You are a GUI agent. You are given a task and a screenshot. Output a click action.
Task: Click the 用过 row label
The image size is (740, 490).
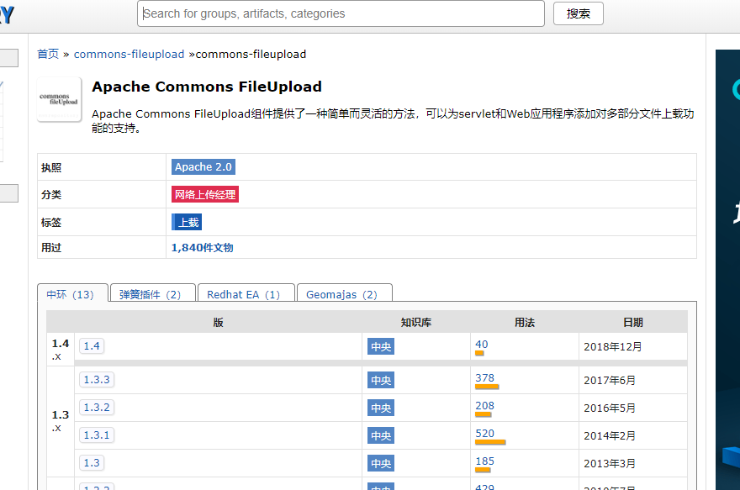pyautogui.click(x=51, y=248)
